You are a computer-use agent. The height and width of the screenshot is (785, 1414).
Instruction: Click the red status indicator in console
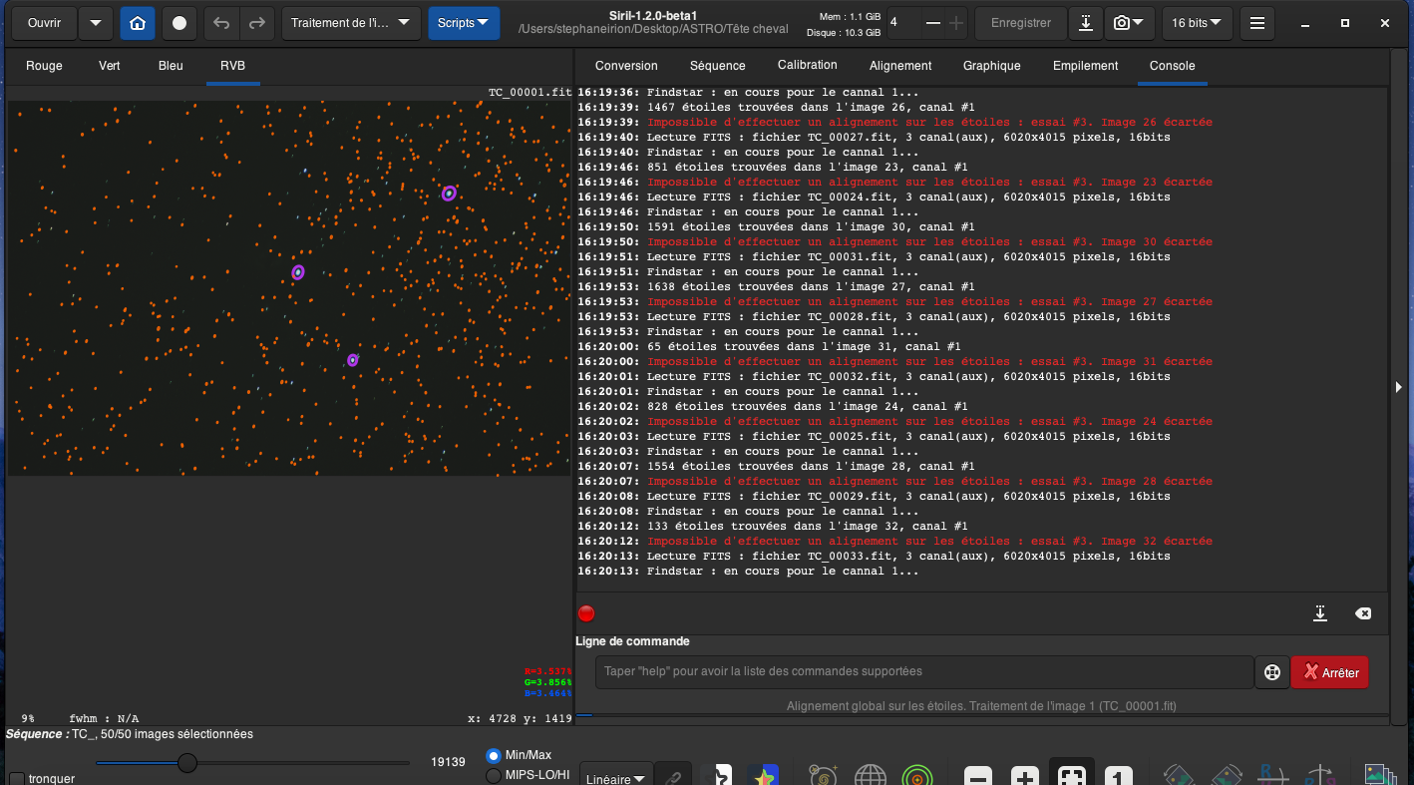(x=586, y=613)
